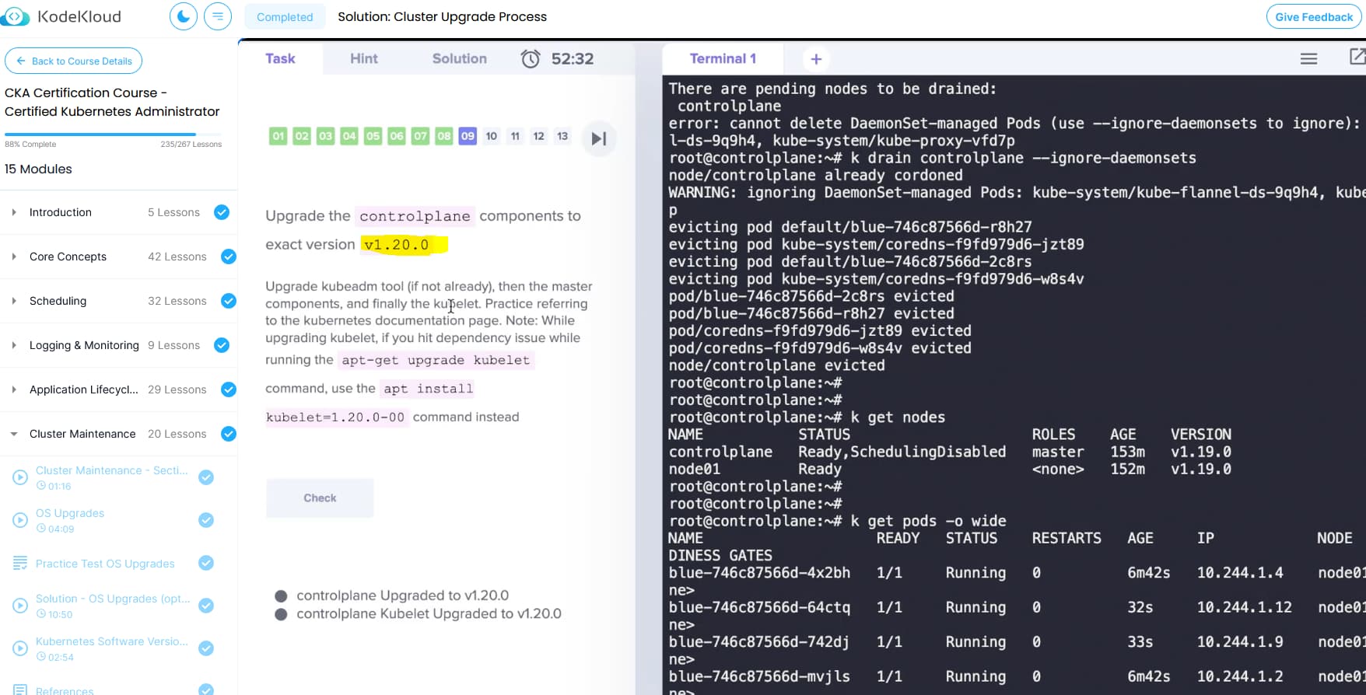1366x695 pixels.
Task: Go to question 01
Action: click(x=278, y=136)
